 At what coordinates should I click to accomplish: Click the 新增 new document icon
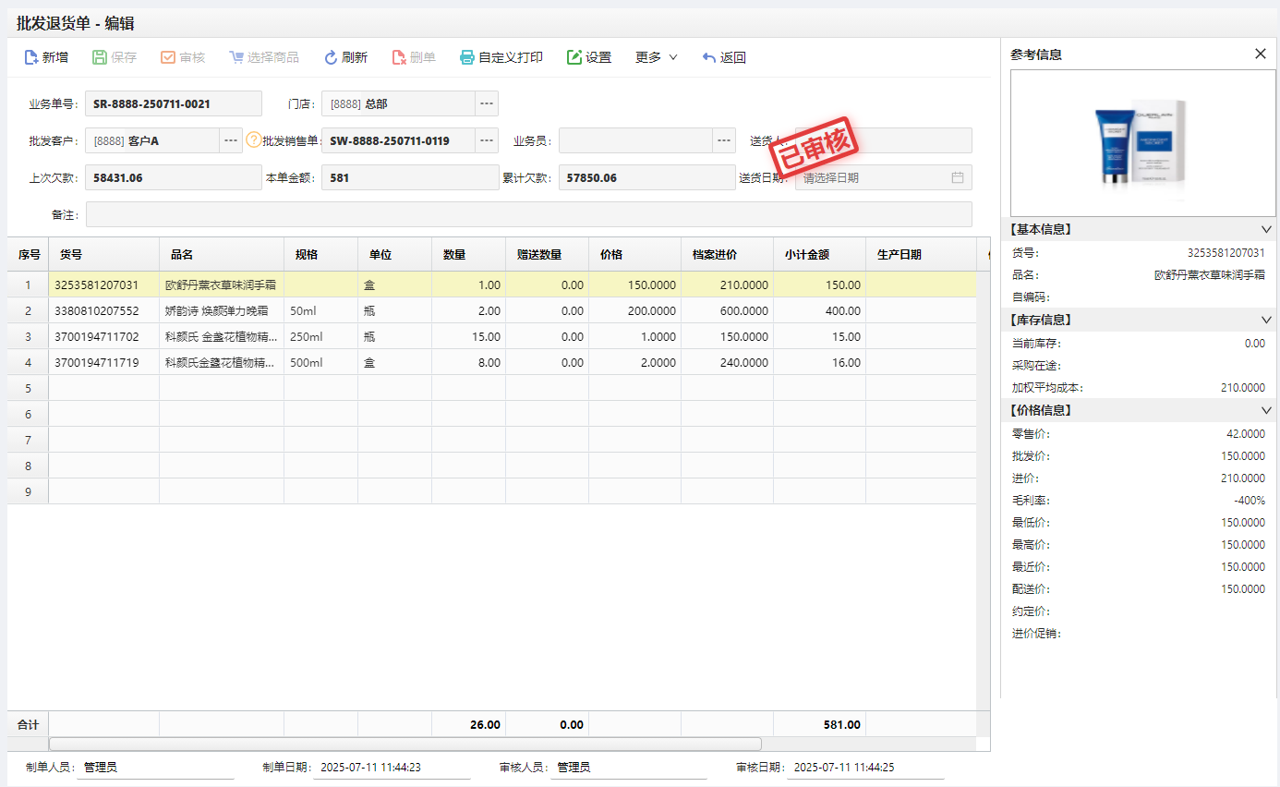pos(30,57)
